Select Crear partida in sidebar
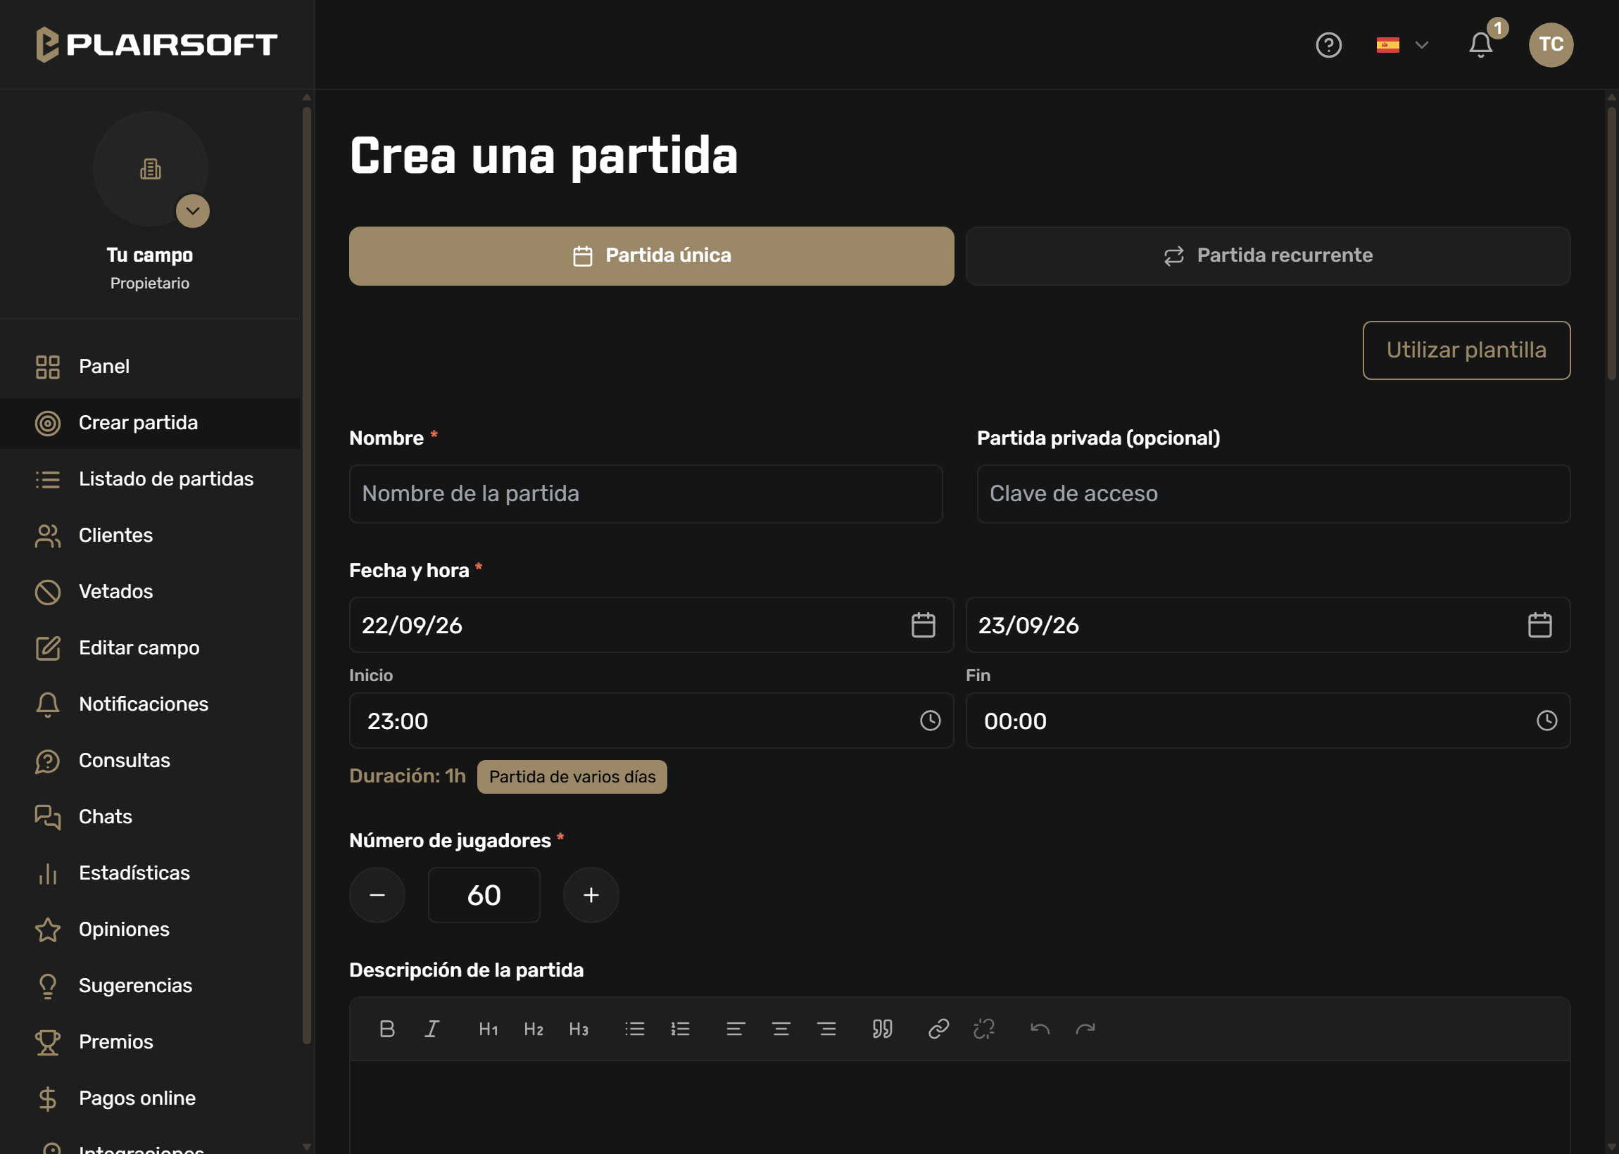The image size is (1619, 1154). click(x=150, y=423)
